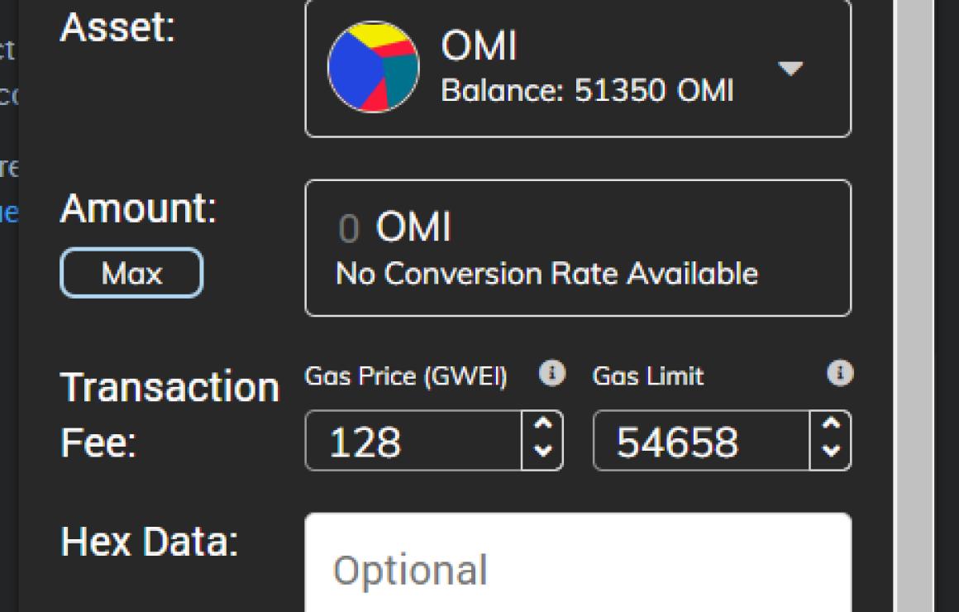Open the OMI asset selector box

tap(577, 69)
